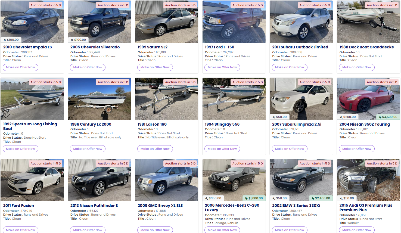401x233 pixels.
Task: Click the $200.00 bid badge on Nissan 350Z
Action: (347, 117)
